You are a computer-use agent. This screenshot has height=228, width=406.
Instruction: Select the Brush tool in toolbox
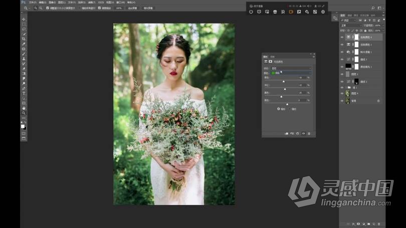[x=24, y=54]
